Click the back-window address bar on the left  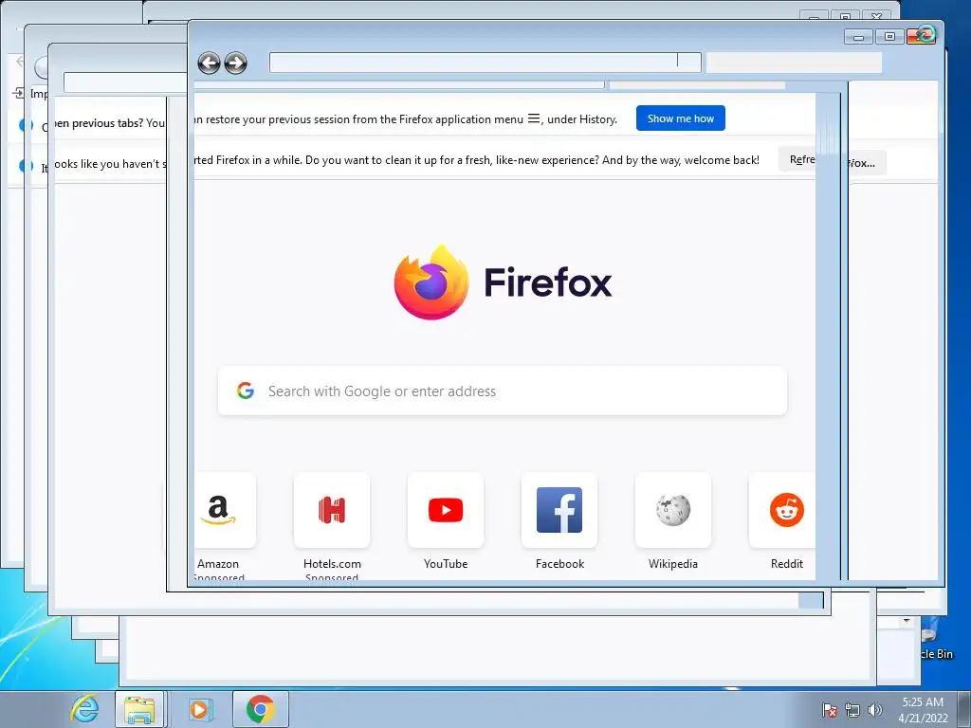(x=125, y=82)
